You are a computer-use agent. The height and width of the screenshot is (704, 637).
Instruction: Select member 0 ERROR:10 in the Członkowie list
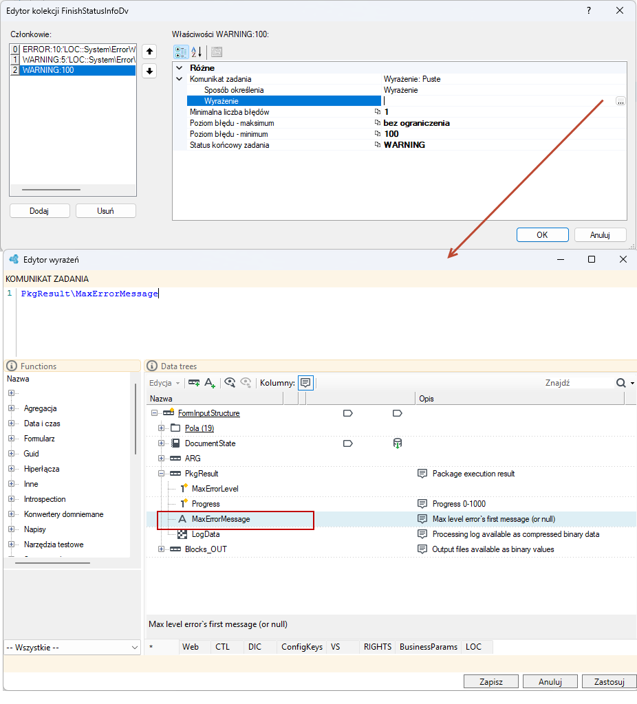pyautogui.click(x=73, y=49)
